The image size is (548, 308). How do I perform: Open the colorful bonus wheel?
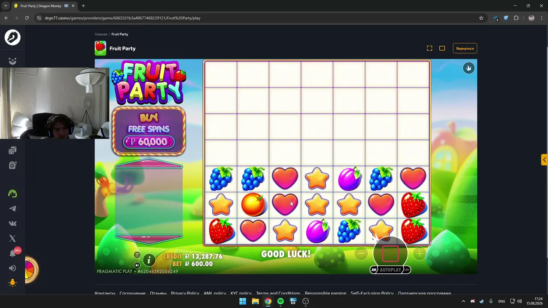(31, 269)
